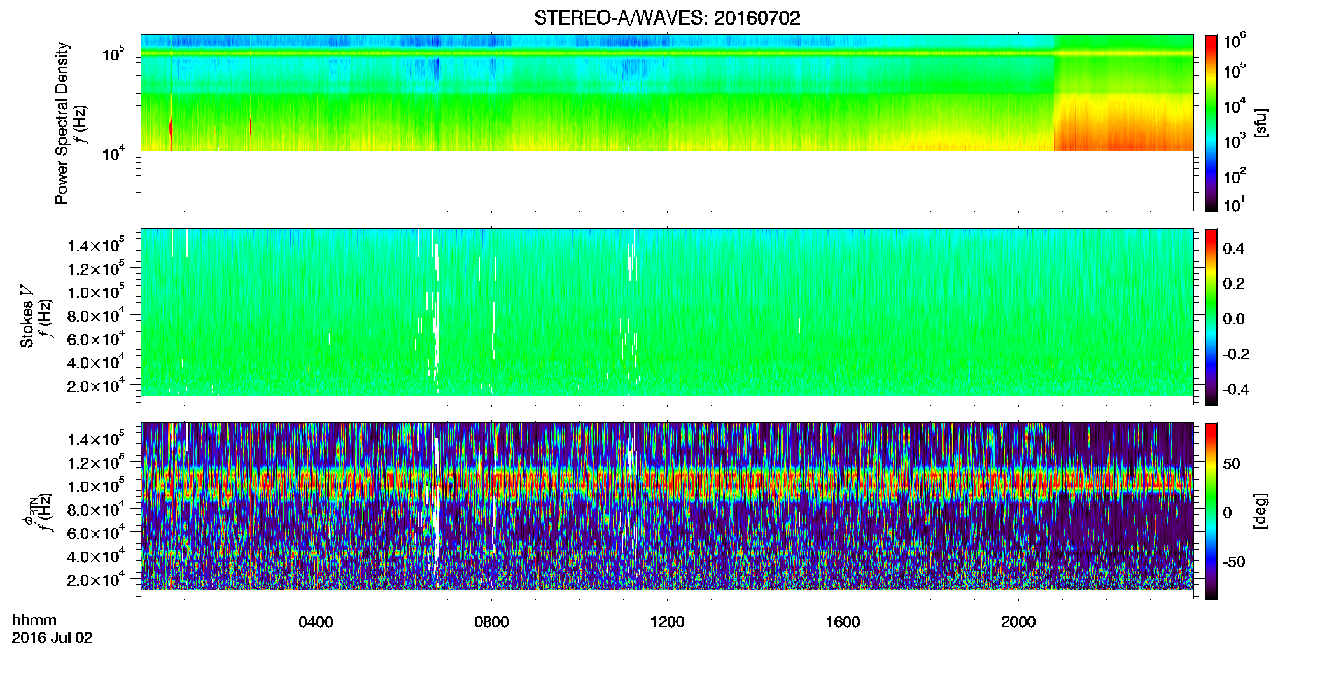
Task: Click the 0 label on degree colorbar
Action: coord(1228,513)
